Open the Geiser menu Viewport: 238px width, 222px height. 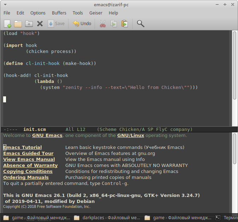96,13
